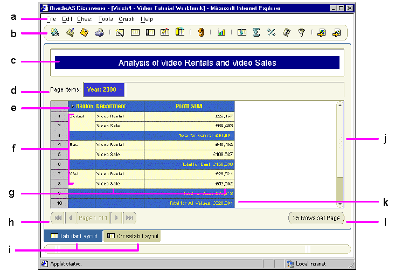Click Video Rental cell in row 1
The width and height of the screenshot is (395, 272).
(x=120, y=116)
